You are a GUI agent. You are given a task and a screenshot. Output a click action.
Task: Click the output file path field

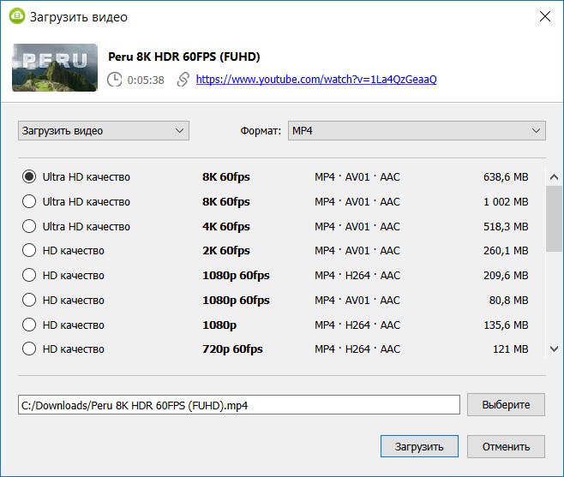[239, 405]
